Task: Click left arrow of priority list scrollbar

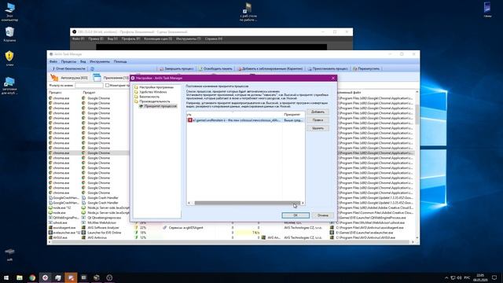Action: tap(189, 203)
